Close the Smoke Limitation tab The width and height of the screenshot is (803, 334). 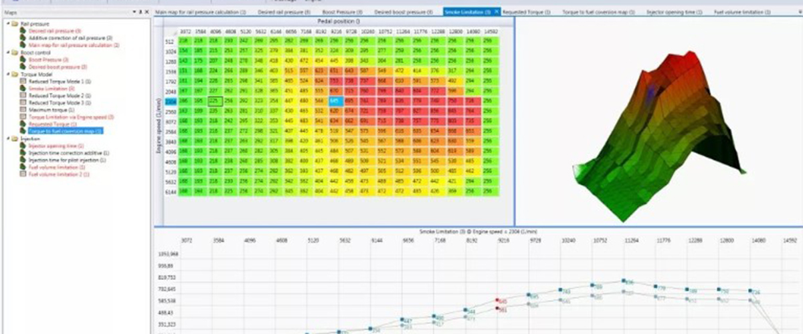tap(497, 12)
